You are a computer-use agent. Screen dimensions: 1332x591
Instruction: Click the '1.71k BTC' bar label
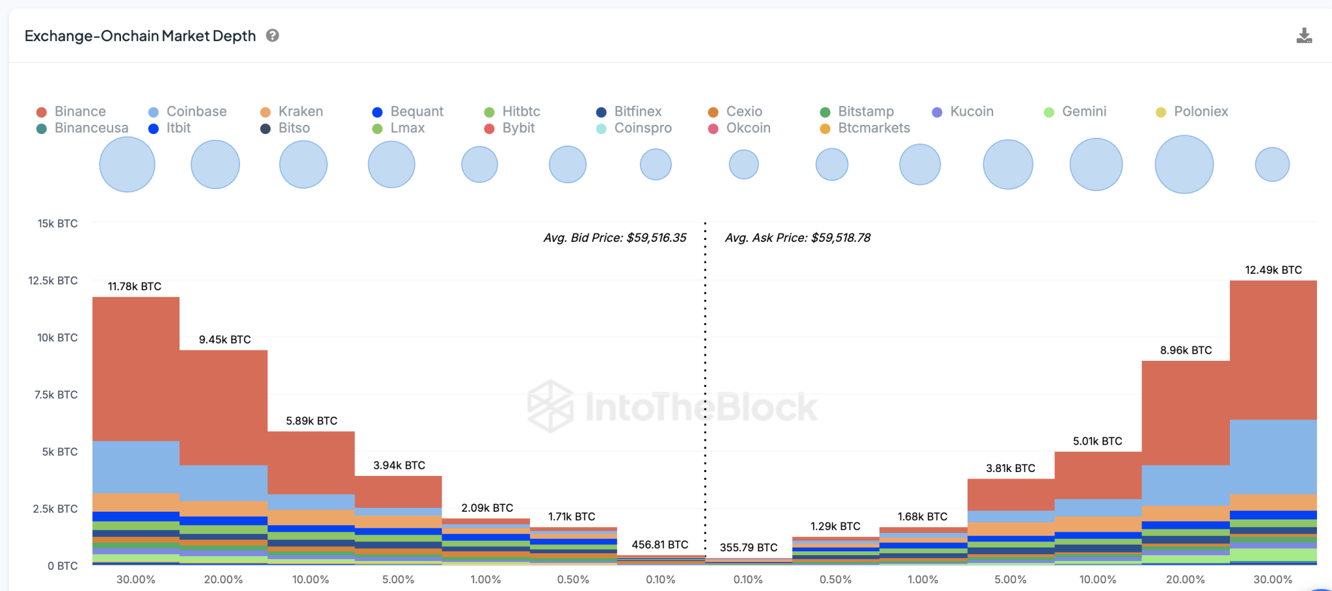pos(572,517)
